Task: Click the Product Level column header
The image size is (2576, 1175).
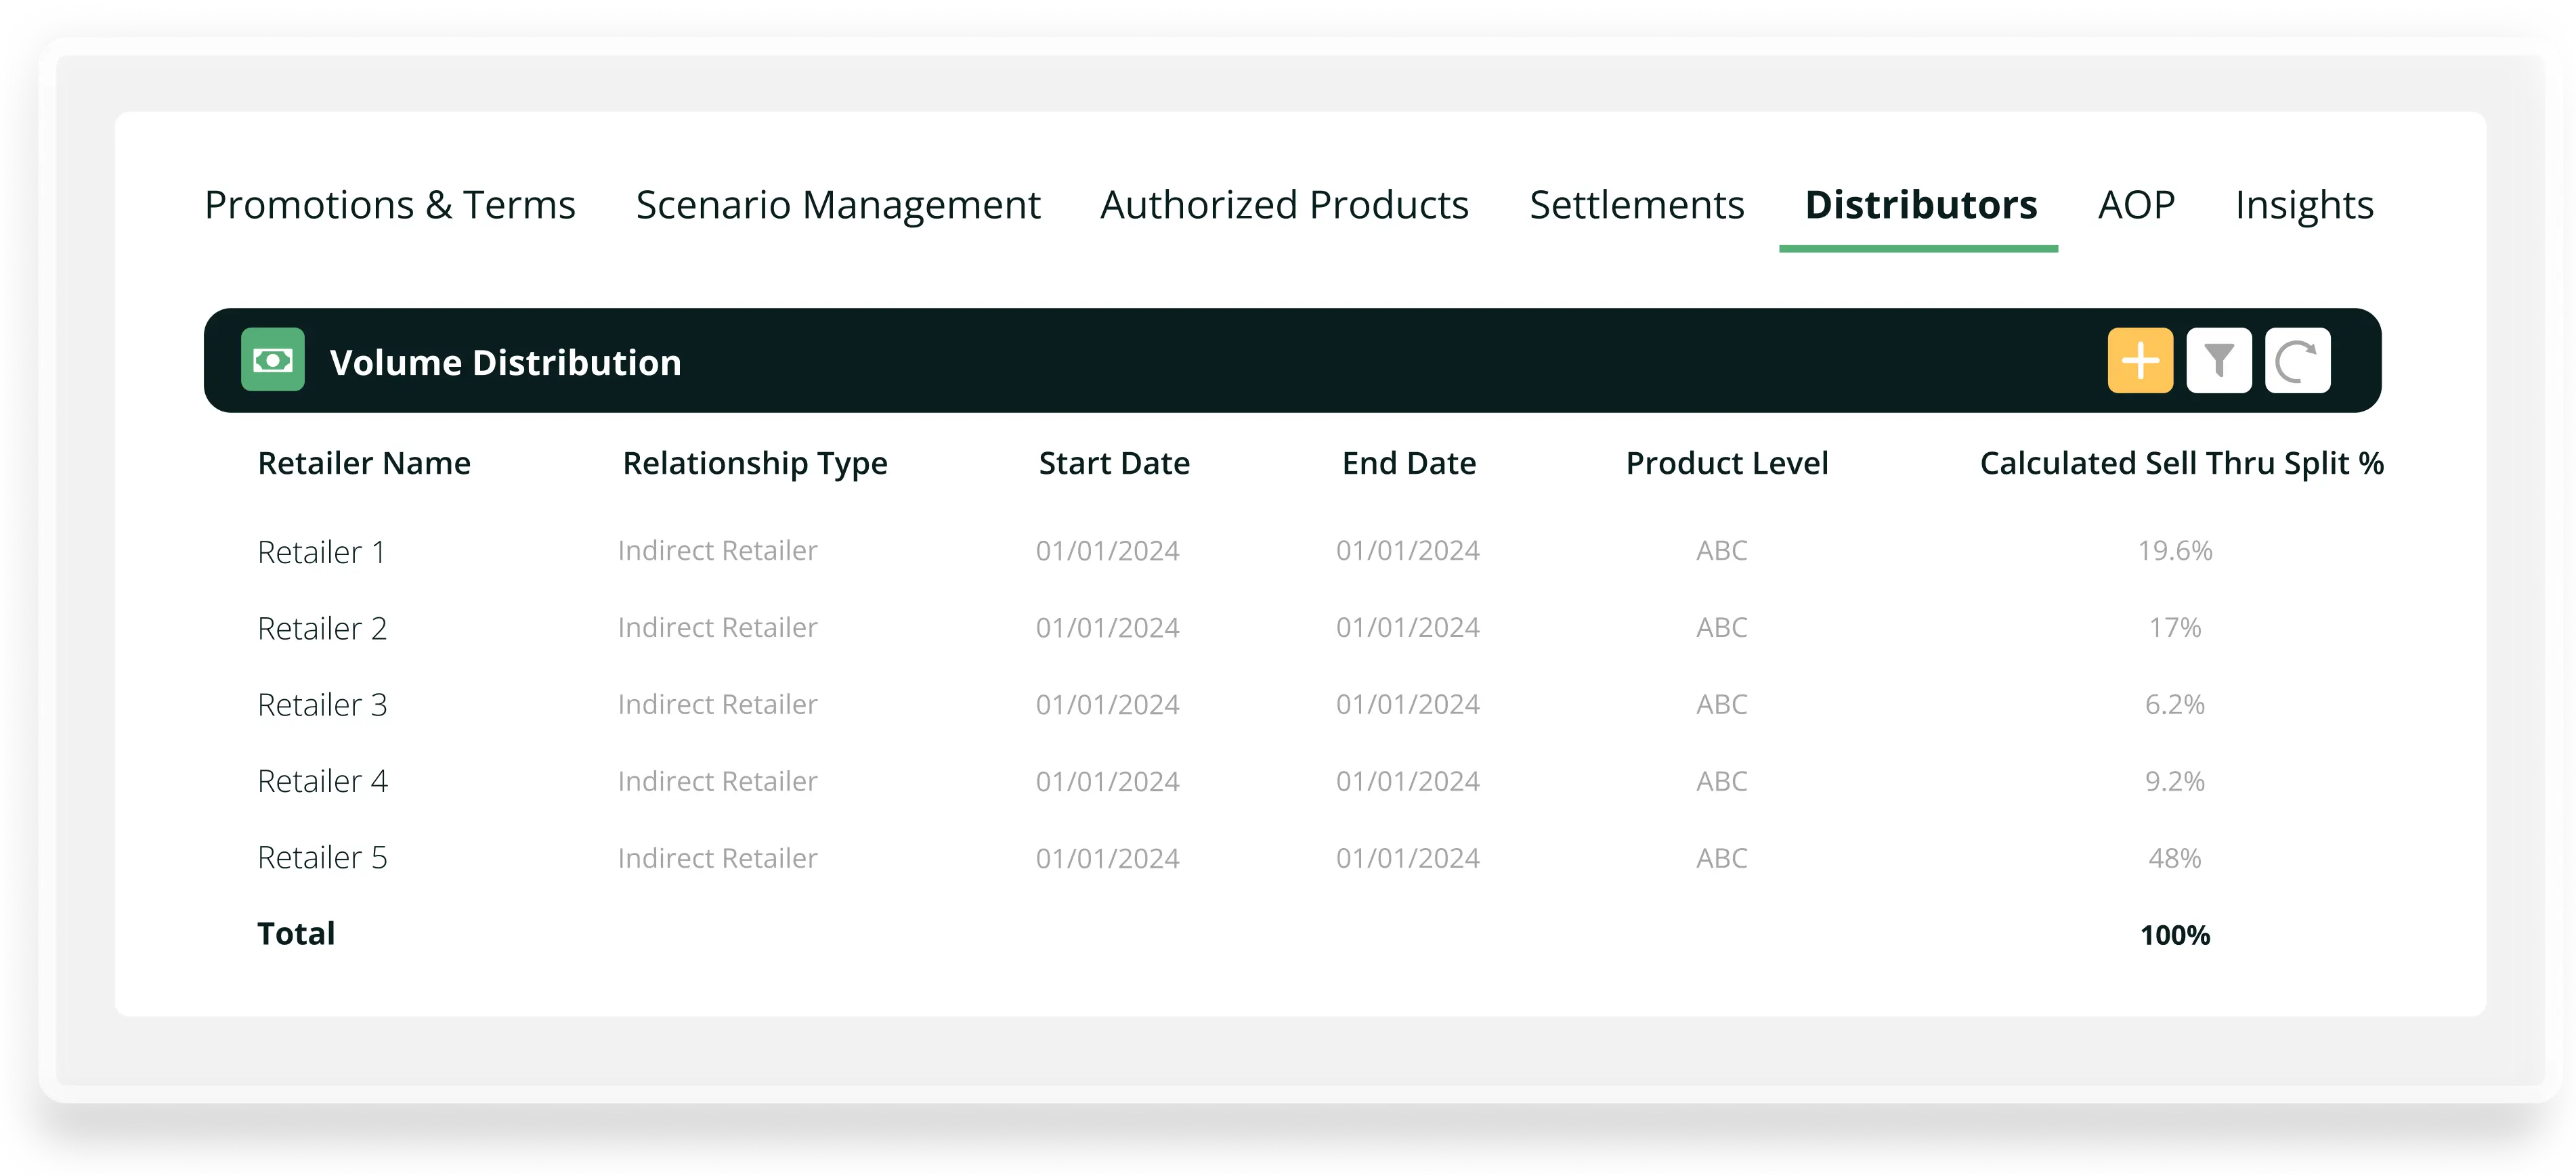Action: 1727,464
